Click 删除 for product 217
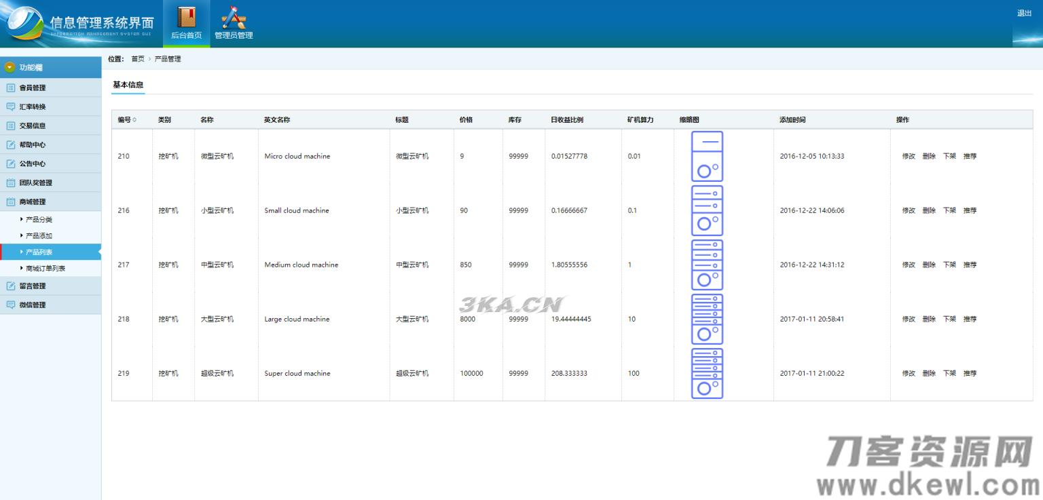1043x500 pixels. pyautogui.click(x=929, y=265)
